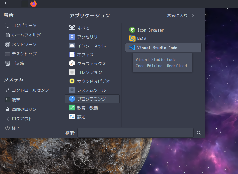Image resolution: width=238 pixels, height=174 pixels.
Task: Select the アクセサリ category label
Action: point(88,37)
